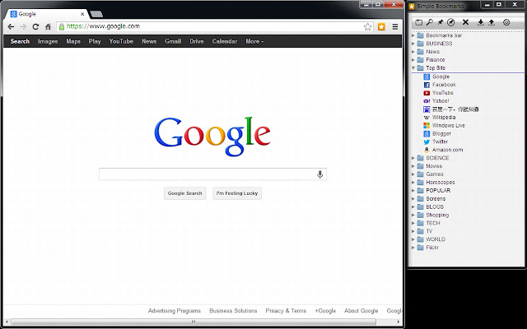
Task: Bookmark this page with the star icon
Action: tap(368, 26)
